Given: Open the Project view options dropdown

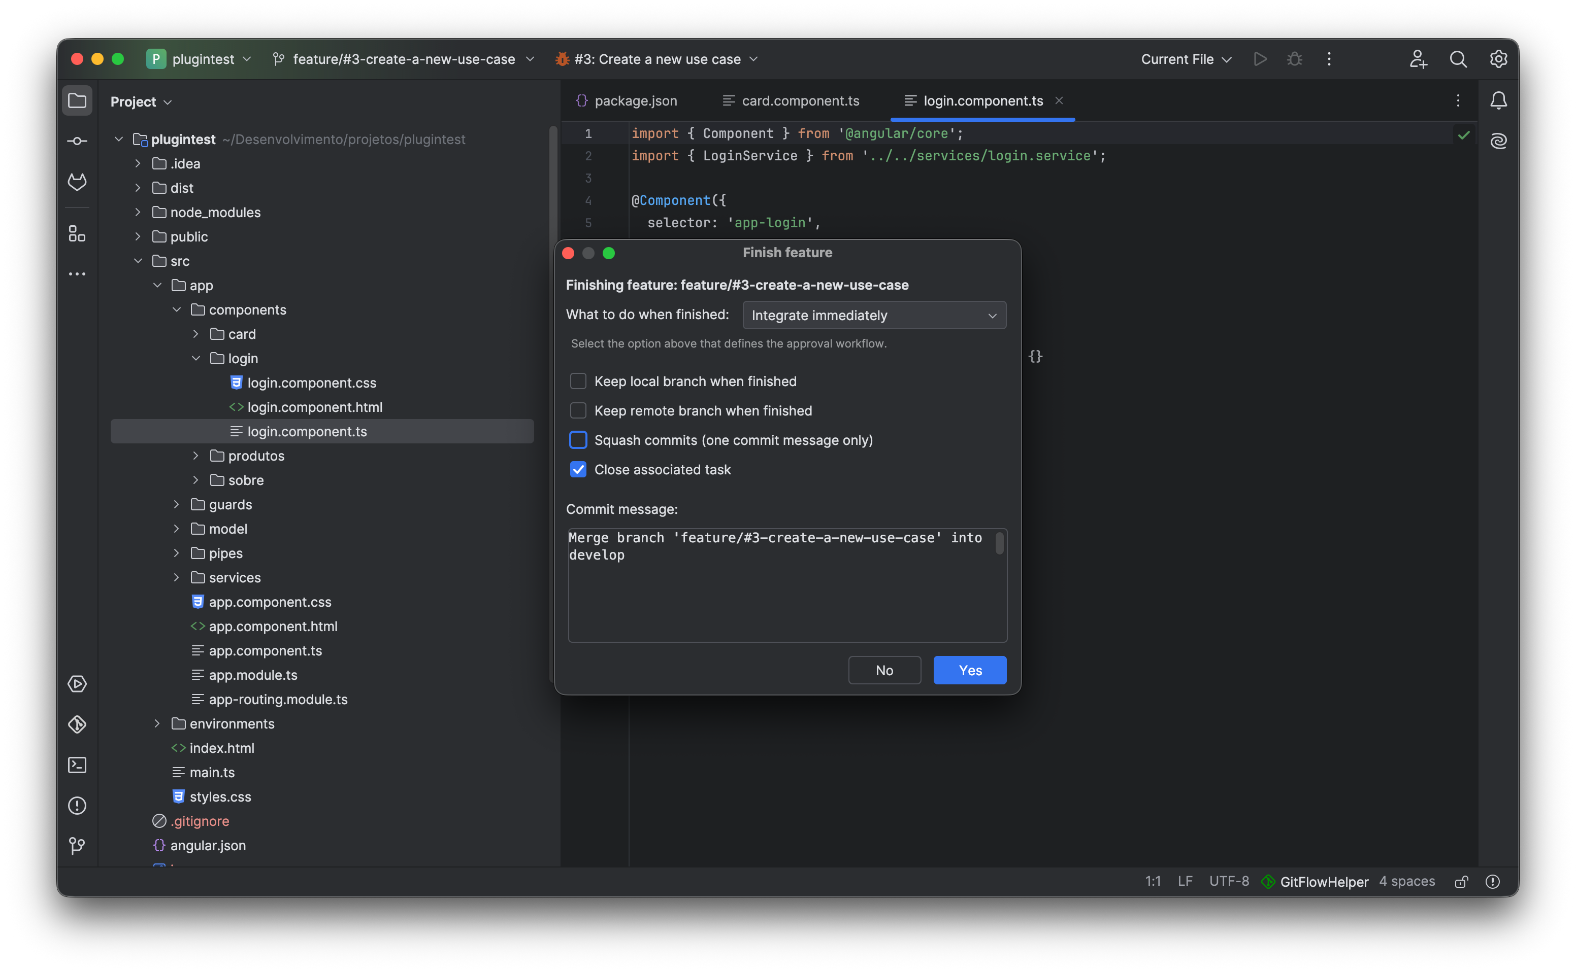Looking at the screenshot, I should click(142, 101).
